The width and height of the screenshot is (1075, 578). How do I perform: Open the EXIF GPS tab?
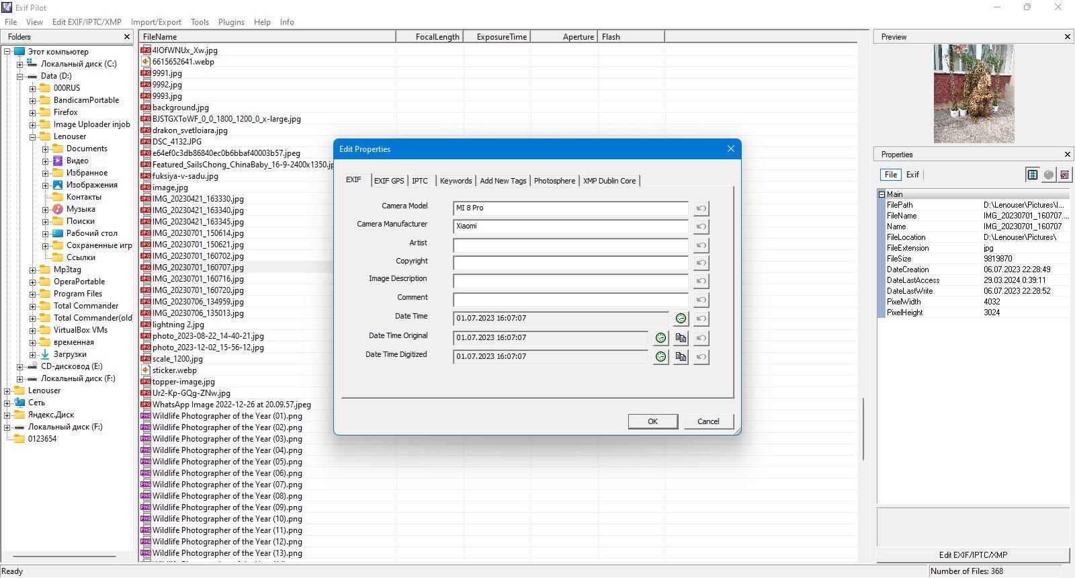[x=389, y=181]
